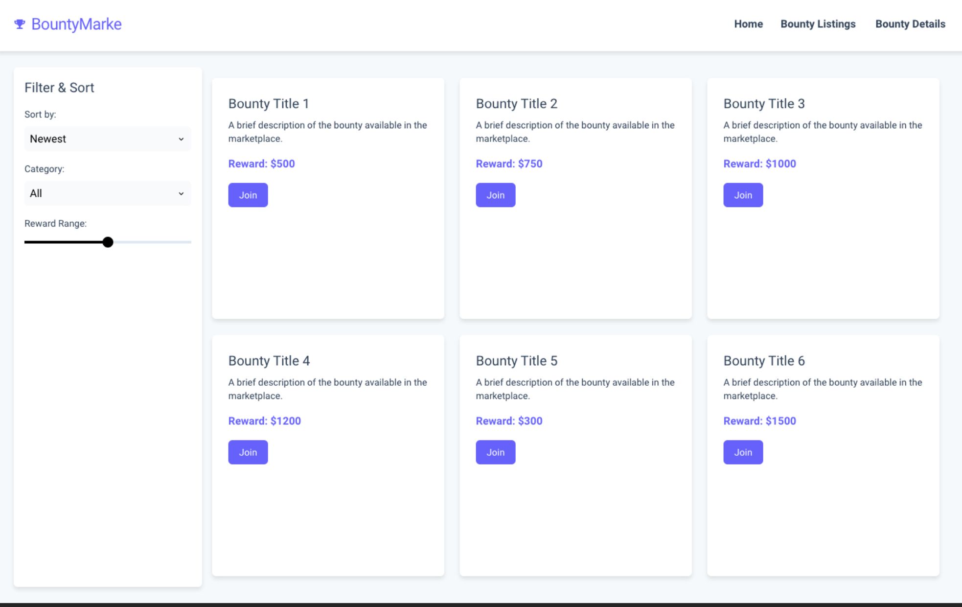The image size is (962, 607).
Task: Open the Sort by Newest dropdown
Action: (108, 139)
